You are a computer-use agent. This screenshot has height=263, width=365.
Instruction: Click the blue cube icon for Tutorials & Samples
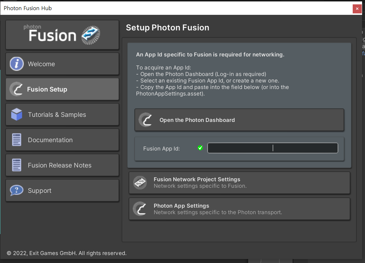click(x=17, y=114)
